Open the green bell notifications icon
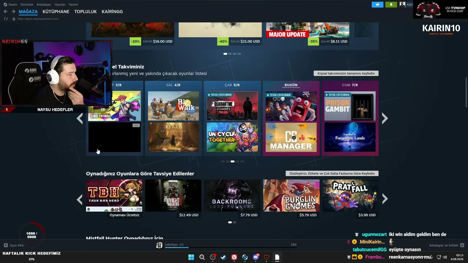 tap(391, 4)
